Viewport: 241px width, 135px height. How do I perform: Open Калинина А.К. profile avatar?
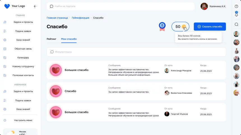coord(204,6)
